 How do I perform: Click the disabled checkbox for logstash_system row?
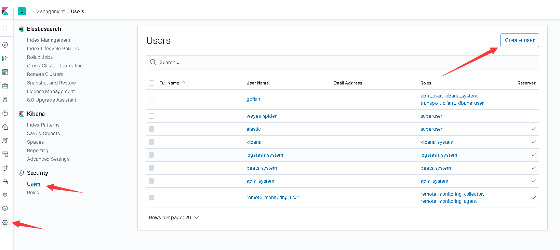pos(151,155)
